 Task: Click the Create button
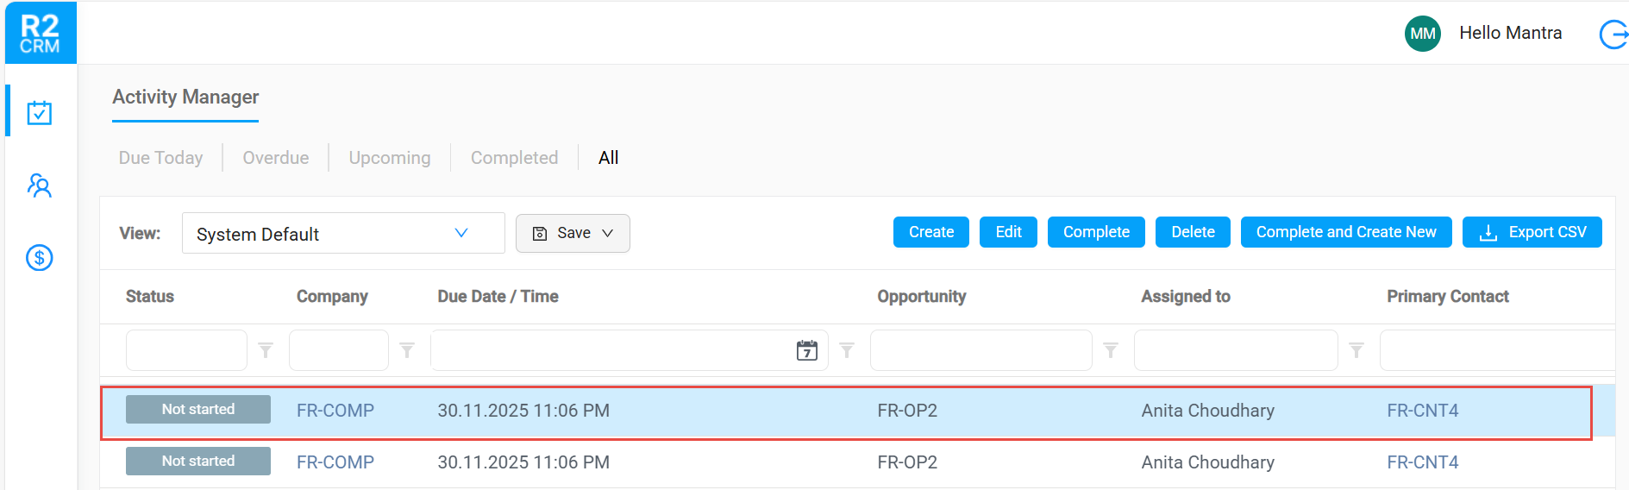[931, 232]
